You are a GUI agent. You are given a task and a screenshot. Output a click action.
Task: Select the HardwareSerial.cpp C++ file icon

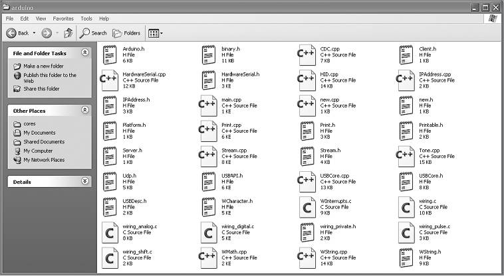pyautogui.click(x=110, y=80)
